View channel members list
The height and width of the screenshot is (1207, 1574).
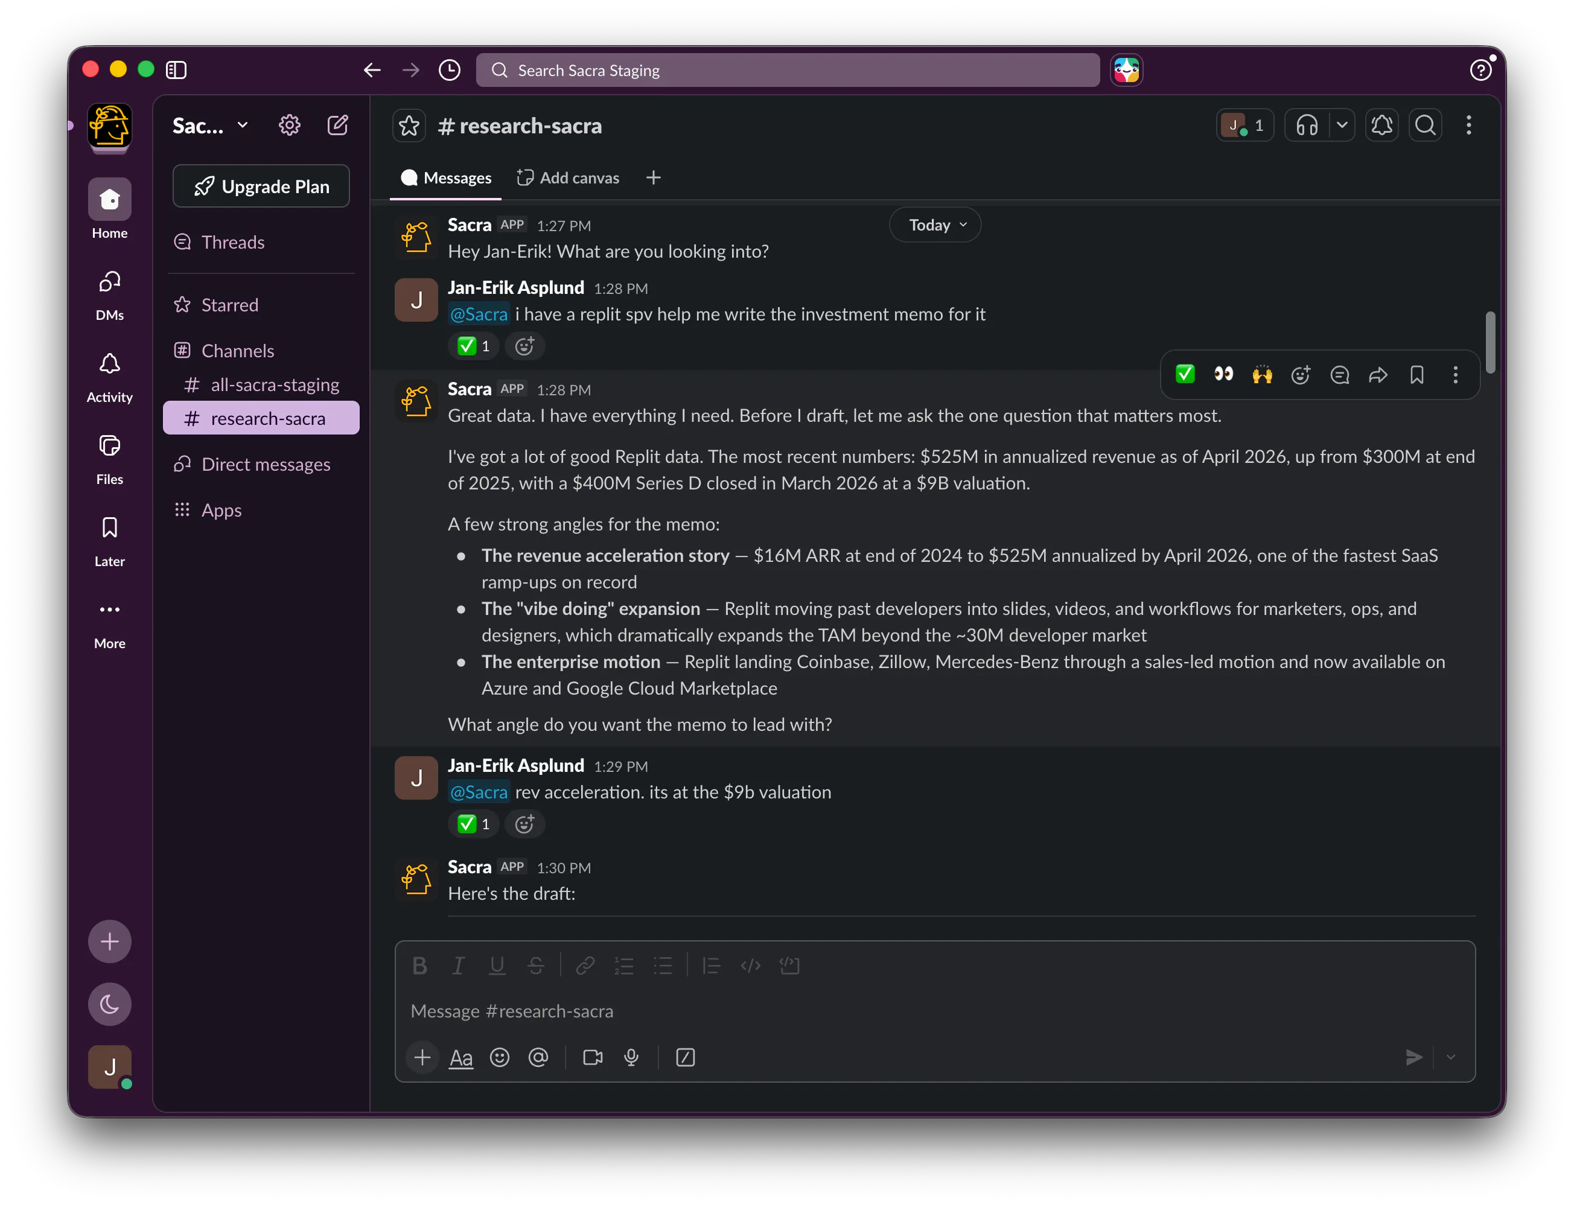tap(1245, 126)
